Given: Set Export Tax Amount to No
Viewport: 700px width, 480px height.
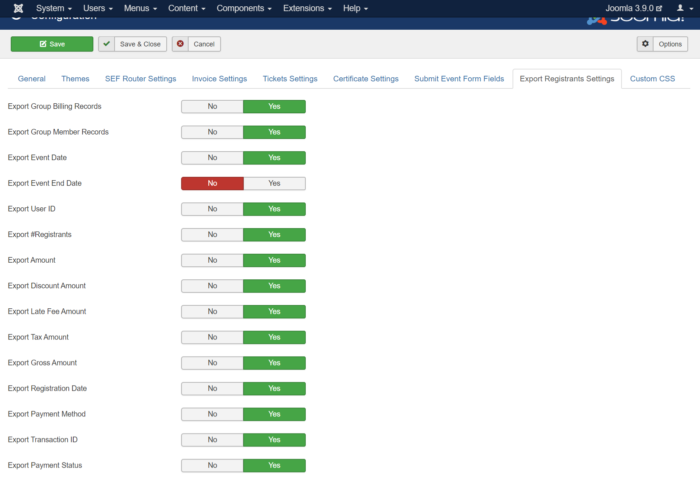Looking at the screenshot, I should (212, 337).
